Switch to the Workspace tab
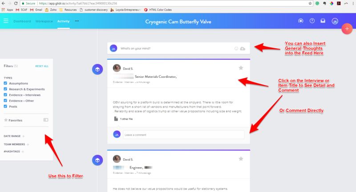Viewport: 356px width, 192px height. tap(44, 21)
